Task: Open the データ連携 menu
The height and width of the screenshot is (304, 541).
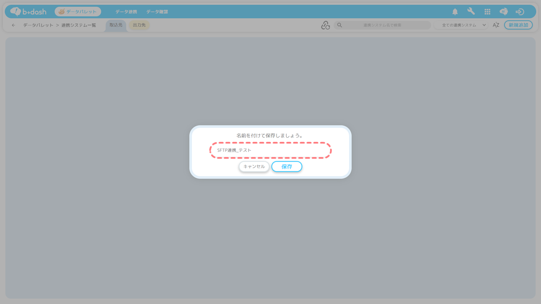Action: [x=126, y=12]
